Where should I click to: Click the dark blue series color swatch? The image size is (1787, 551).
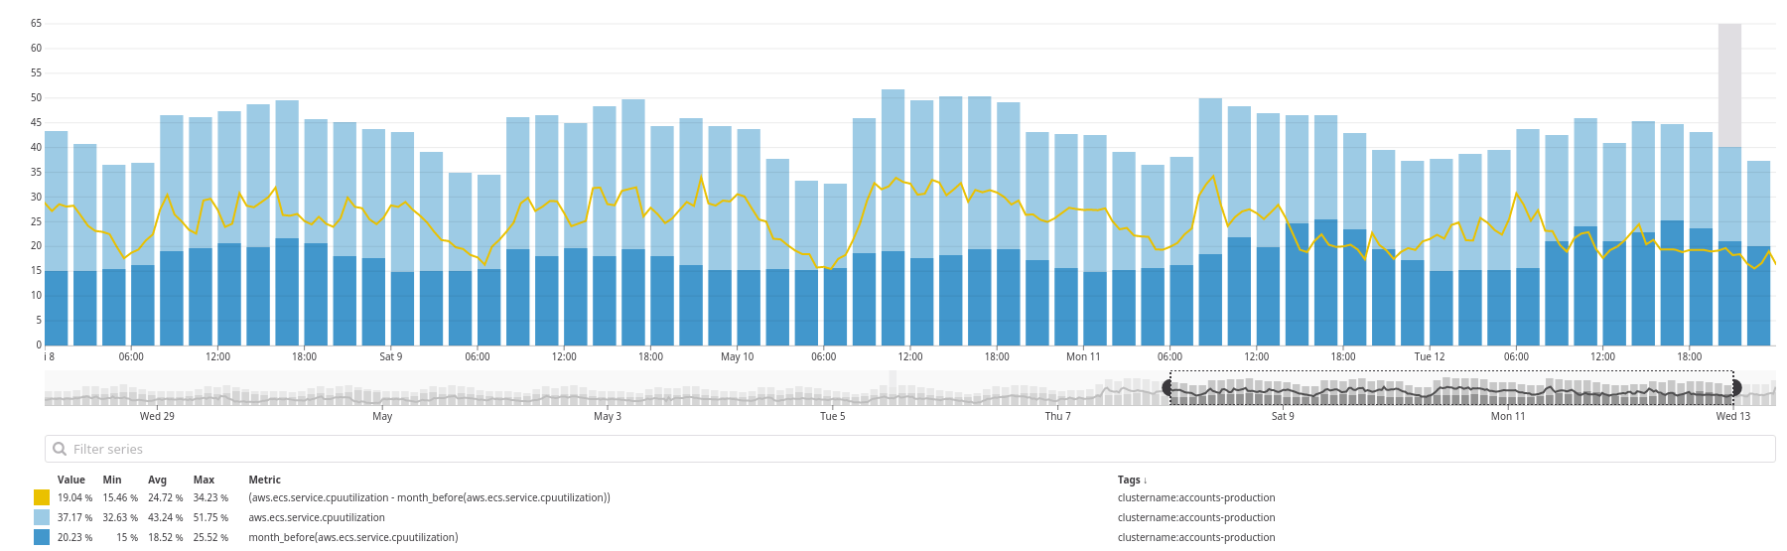coord(42,537)
